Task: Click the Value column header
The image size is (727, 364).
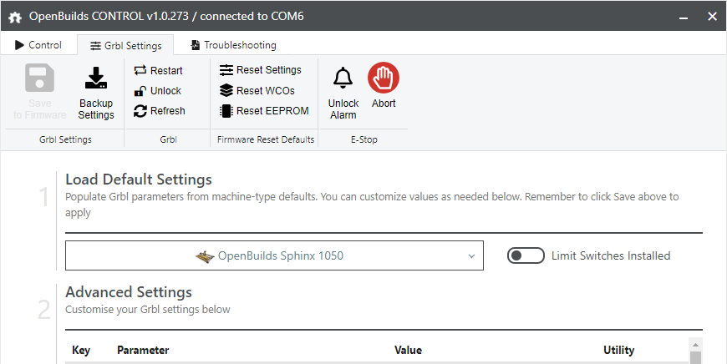Action: coord(408,350)
